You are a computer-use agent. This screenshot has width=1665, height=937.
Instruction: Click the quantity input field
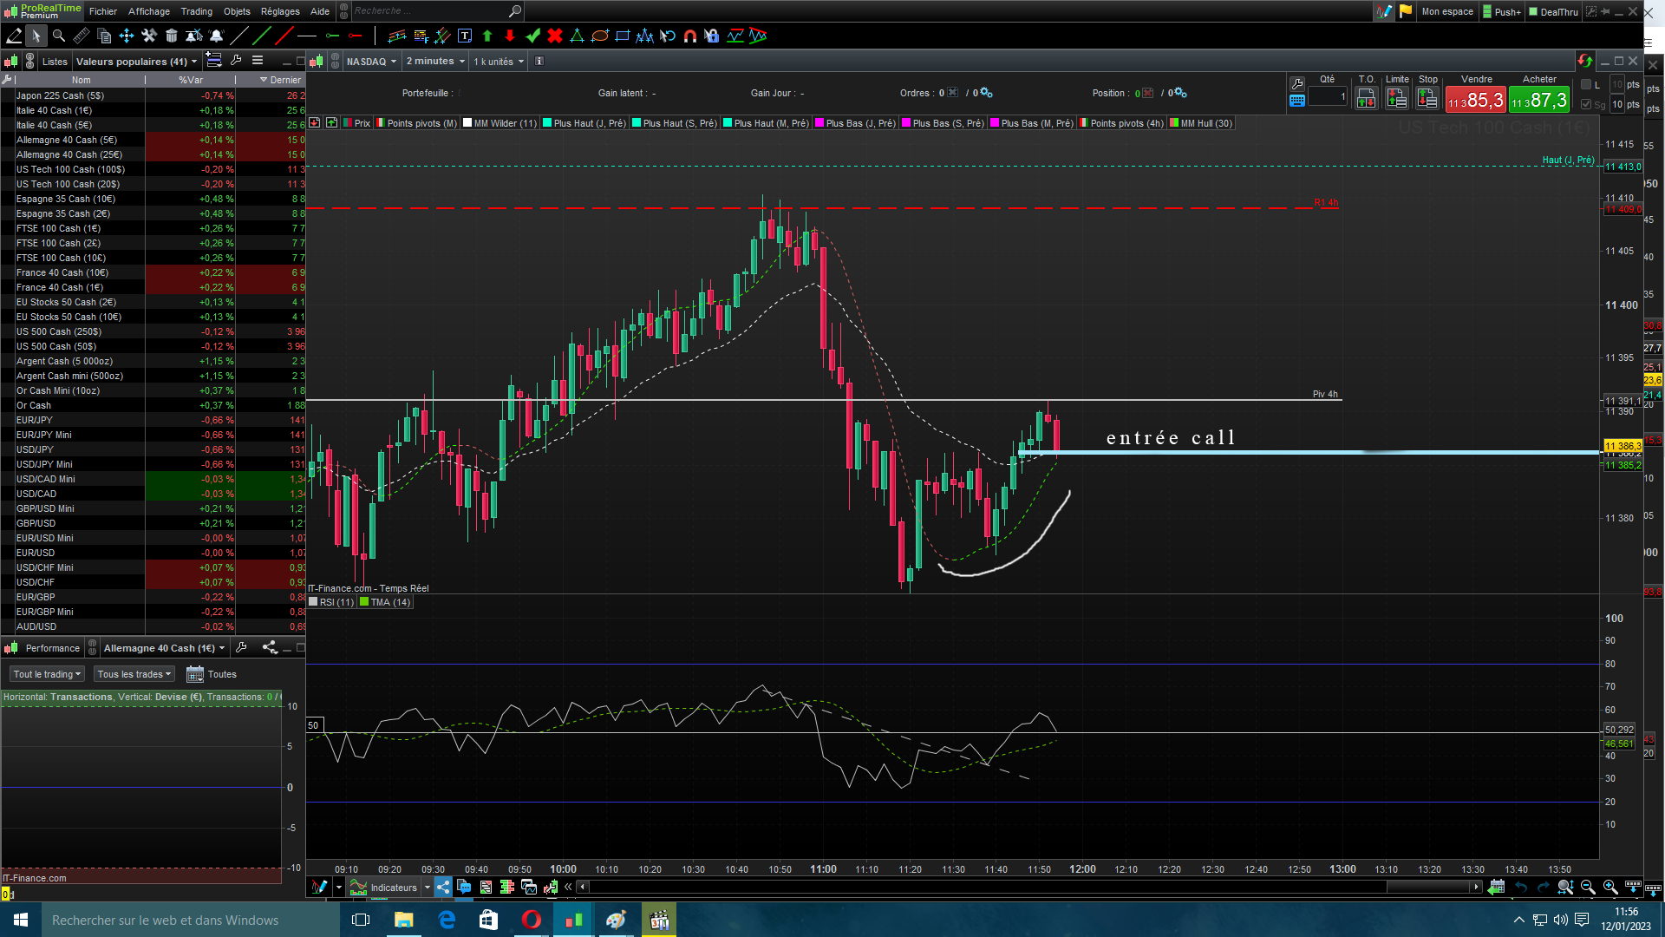1327,96
